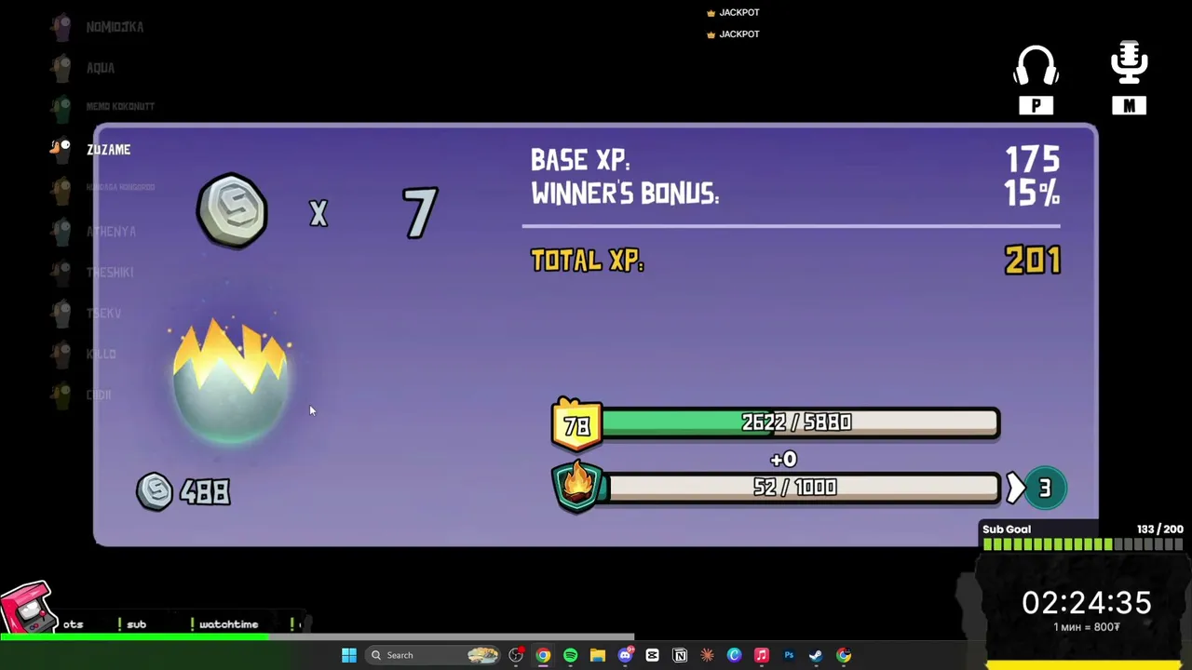Click the level 78 gold badge
The height and width of the screenshot is (670, 1192).
tap(577, 424)
